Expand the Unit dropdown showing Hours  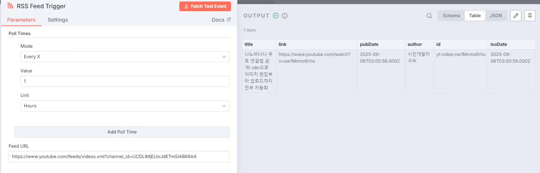click(125, 106)
